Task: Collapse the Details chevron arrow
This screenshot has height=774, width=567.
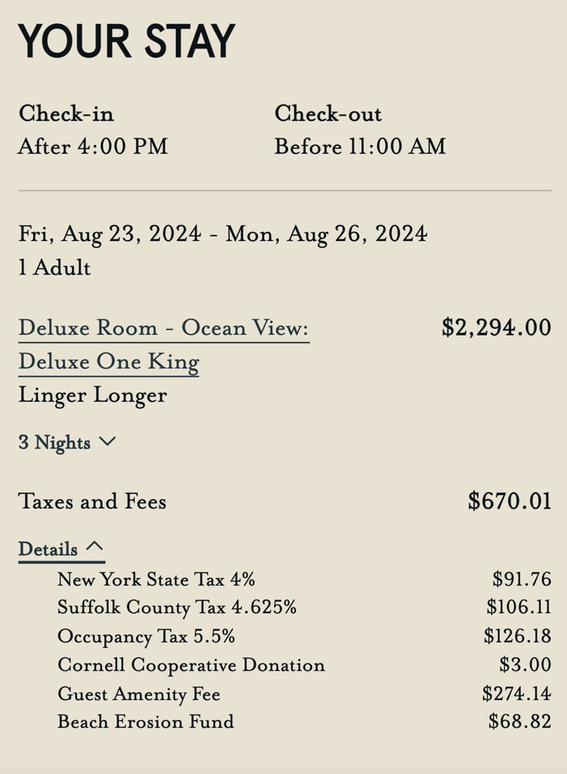Action: 94,547
